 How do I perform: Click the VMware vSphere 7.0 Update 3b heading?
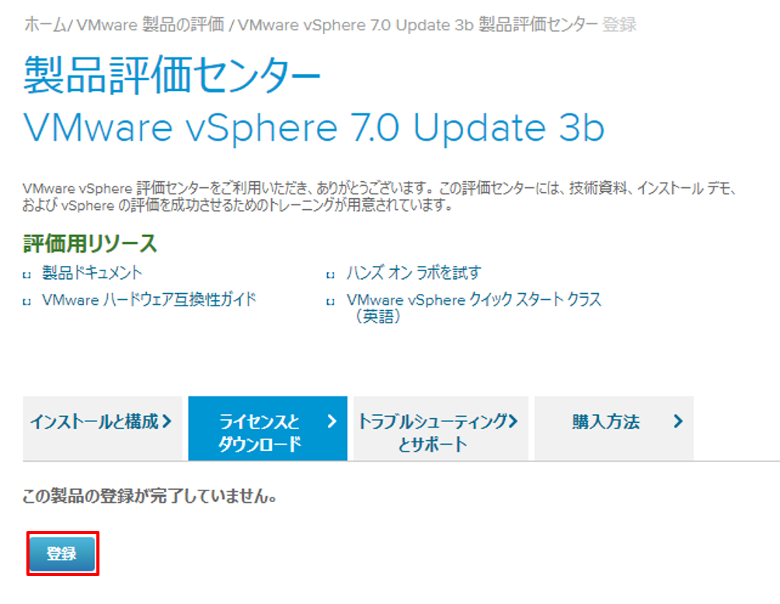[x=314, y=127]
